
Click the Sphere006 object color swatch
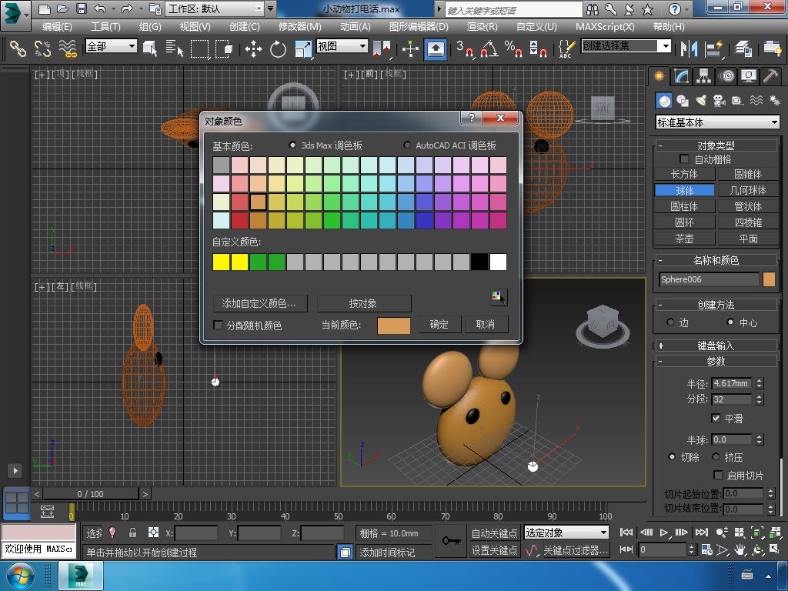click(x=769, y=279)
